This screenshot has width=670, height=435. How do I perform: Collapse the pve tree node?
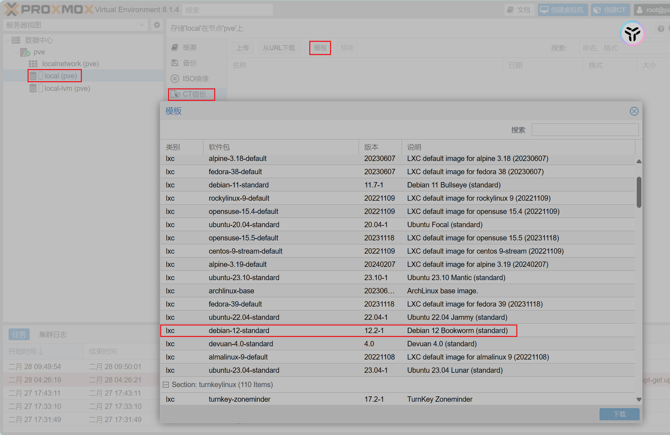(x=16, y=52)
